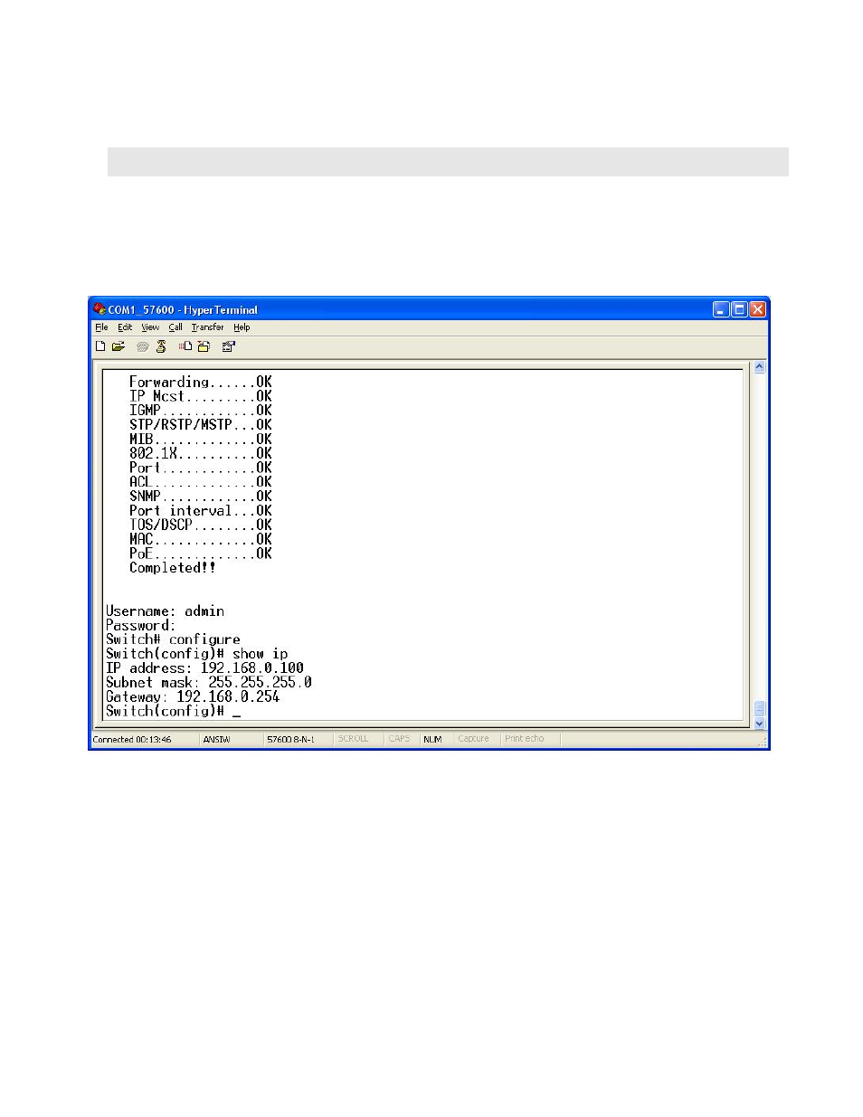Click the 'Gateway: 192.168.0.254' line
Viewport: 863px width, 1117px height.
pyautogui.click(x=193, y=697)
